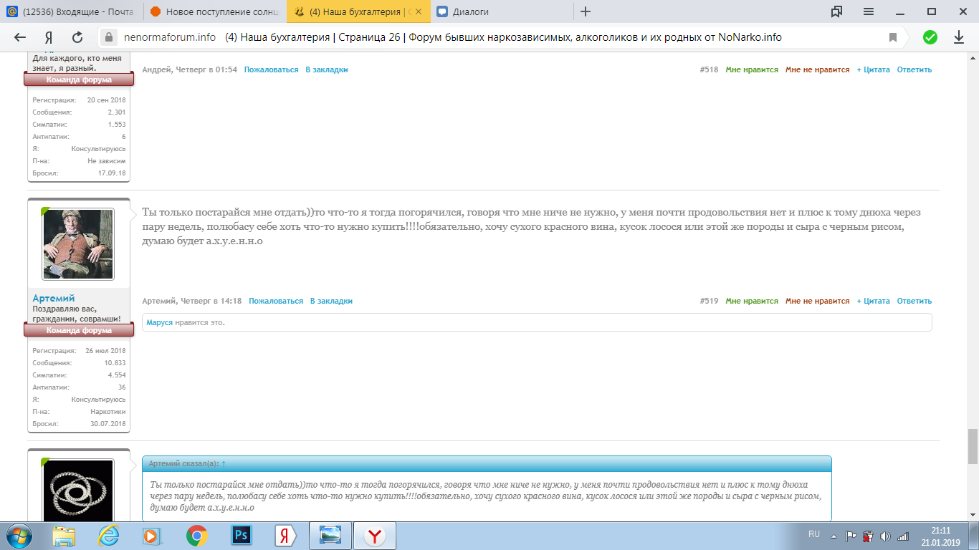Click the browser back arrow

tap(20, 38)
